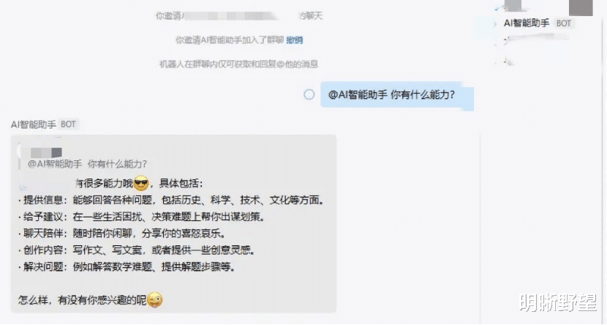
Task: Click the 解决问题 bullet line in the reply
Action: (x=127, y=267)
